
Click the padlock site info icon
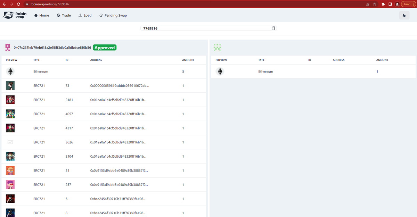coord(27,4)
